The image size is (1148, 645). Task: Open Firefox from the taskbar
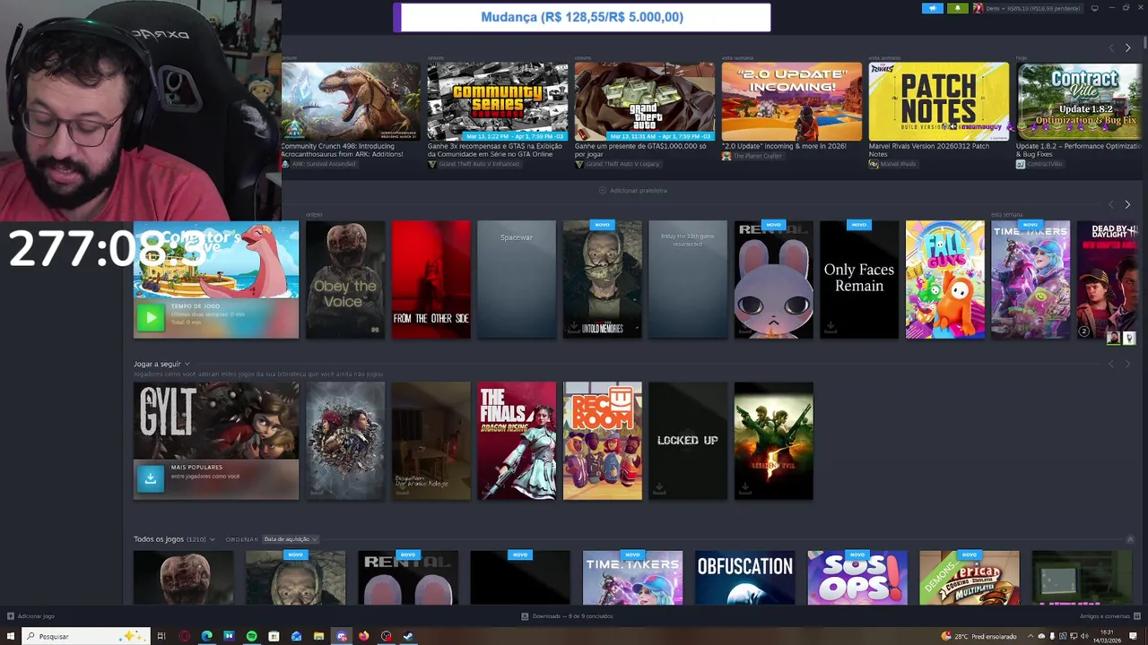point(363,636)
